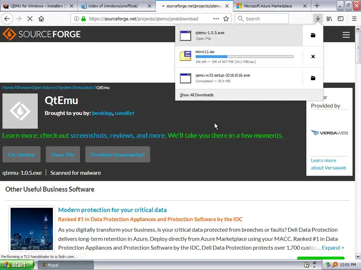
Task: Expand the Dell Data Protection description
Action: (333, 248)
